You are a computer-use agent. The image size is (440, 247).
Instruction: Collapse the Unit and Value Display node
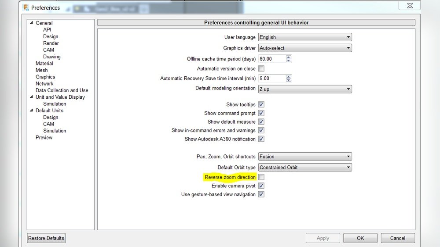[x=31, y=97]
